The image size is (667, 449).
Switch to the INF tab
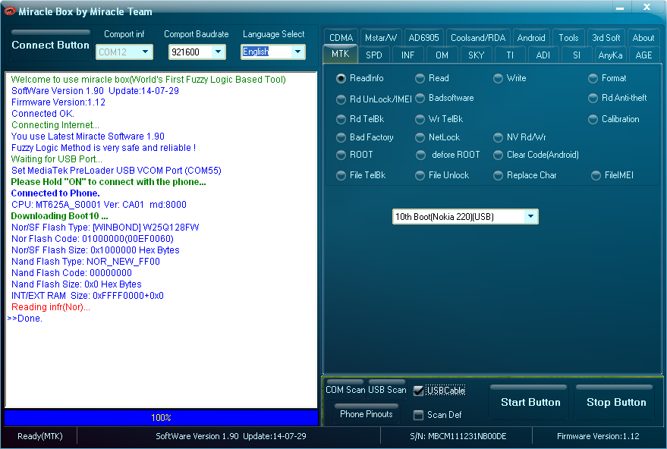(407, 55)
